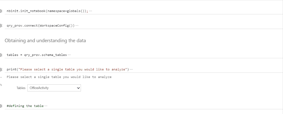Viewport: 283px width, 114px height.
Task: Click the tables = qry_prov.schema_tables code line
Action: (37, 55)
